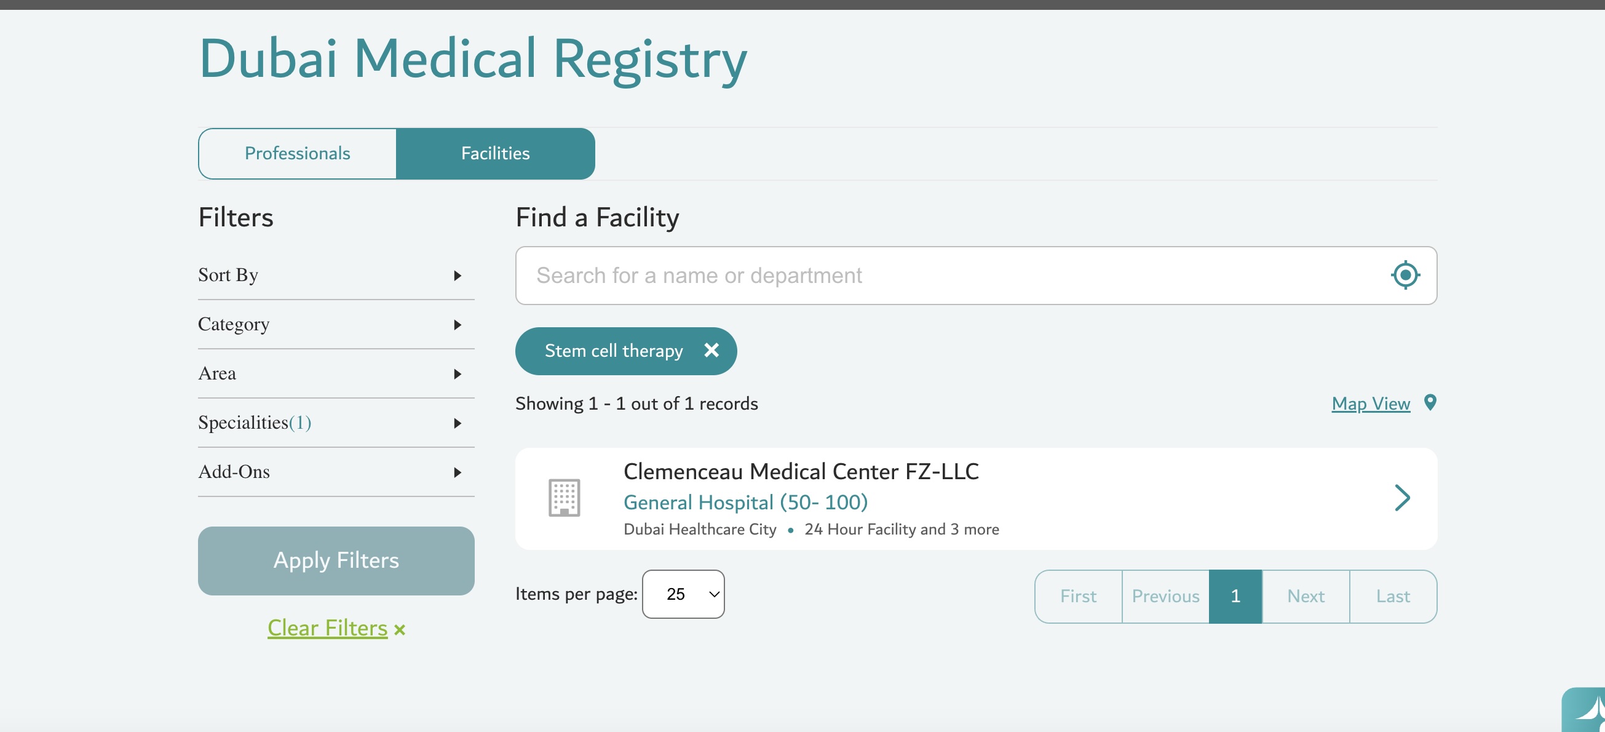
Task: Expand the Area filter arrow
Action: (458, 373)
